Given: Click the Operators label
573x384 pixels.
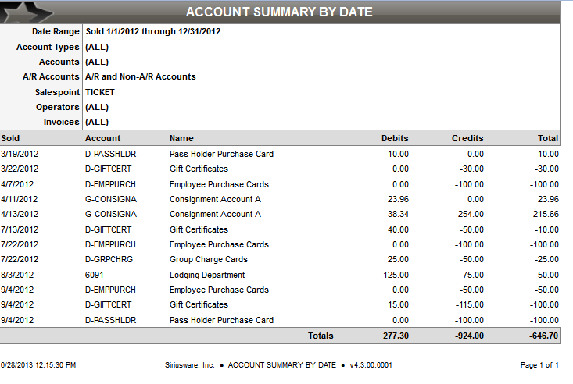Looking at the screenshot, I should coord(57,107).
